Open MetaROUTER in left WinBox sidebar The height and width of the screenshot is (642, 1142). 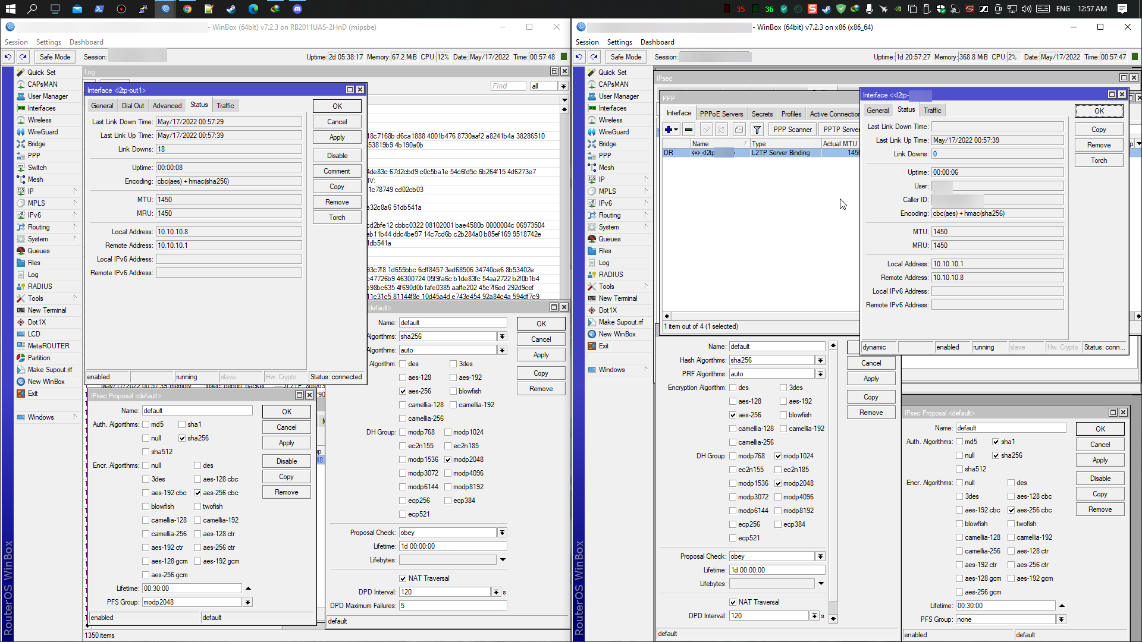point(48,346)
